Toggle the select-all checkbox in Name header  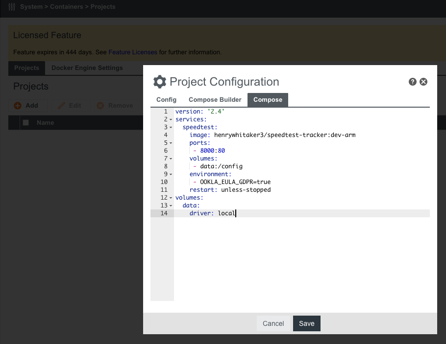coord(25,122)
